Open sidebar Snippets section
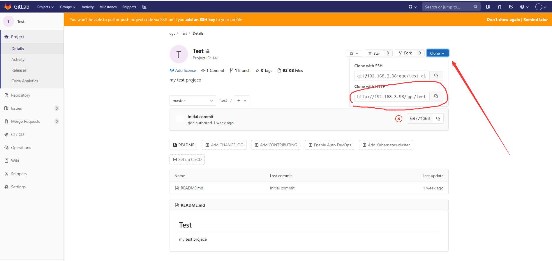The image size is (552, 261). [32, 174]
